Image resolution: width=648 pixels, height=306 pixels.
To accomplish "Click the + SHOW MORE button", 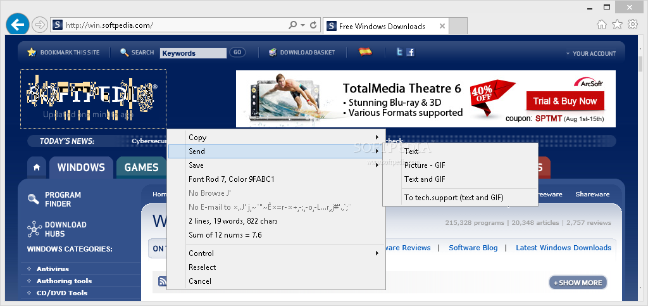I will [578, 283].
